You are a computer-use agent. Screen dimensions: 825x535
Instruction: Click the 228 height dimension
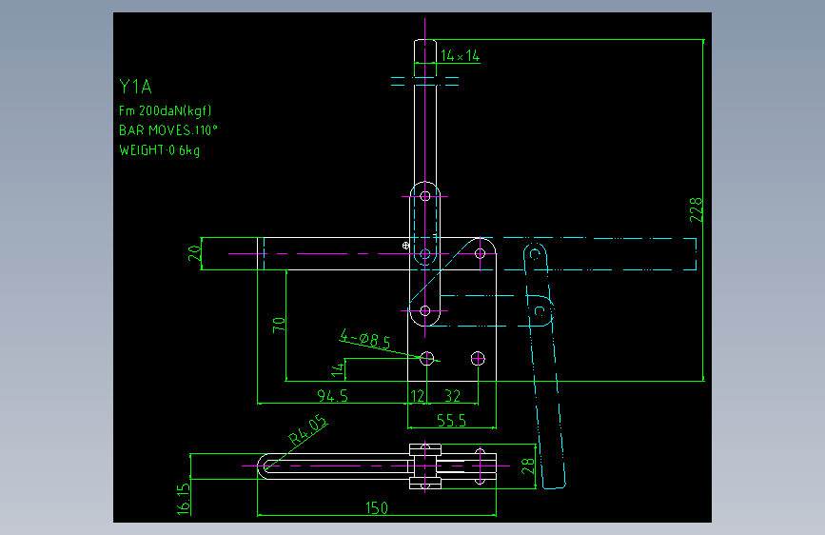coord(697,209)
